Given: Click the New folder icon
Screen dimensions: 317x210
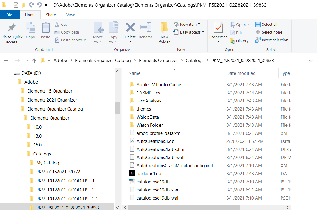Looking at the screenshot, I should click(x=164, y=27).
